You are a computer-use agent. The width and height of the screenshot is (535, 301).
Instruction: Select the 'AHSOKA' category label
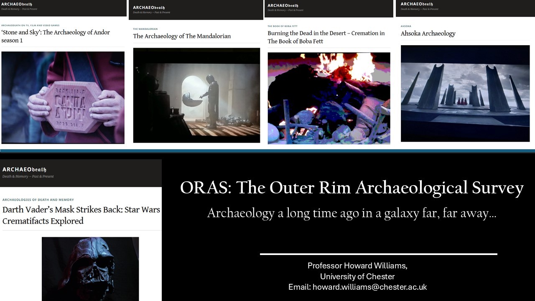tap(406, 26)
